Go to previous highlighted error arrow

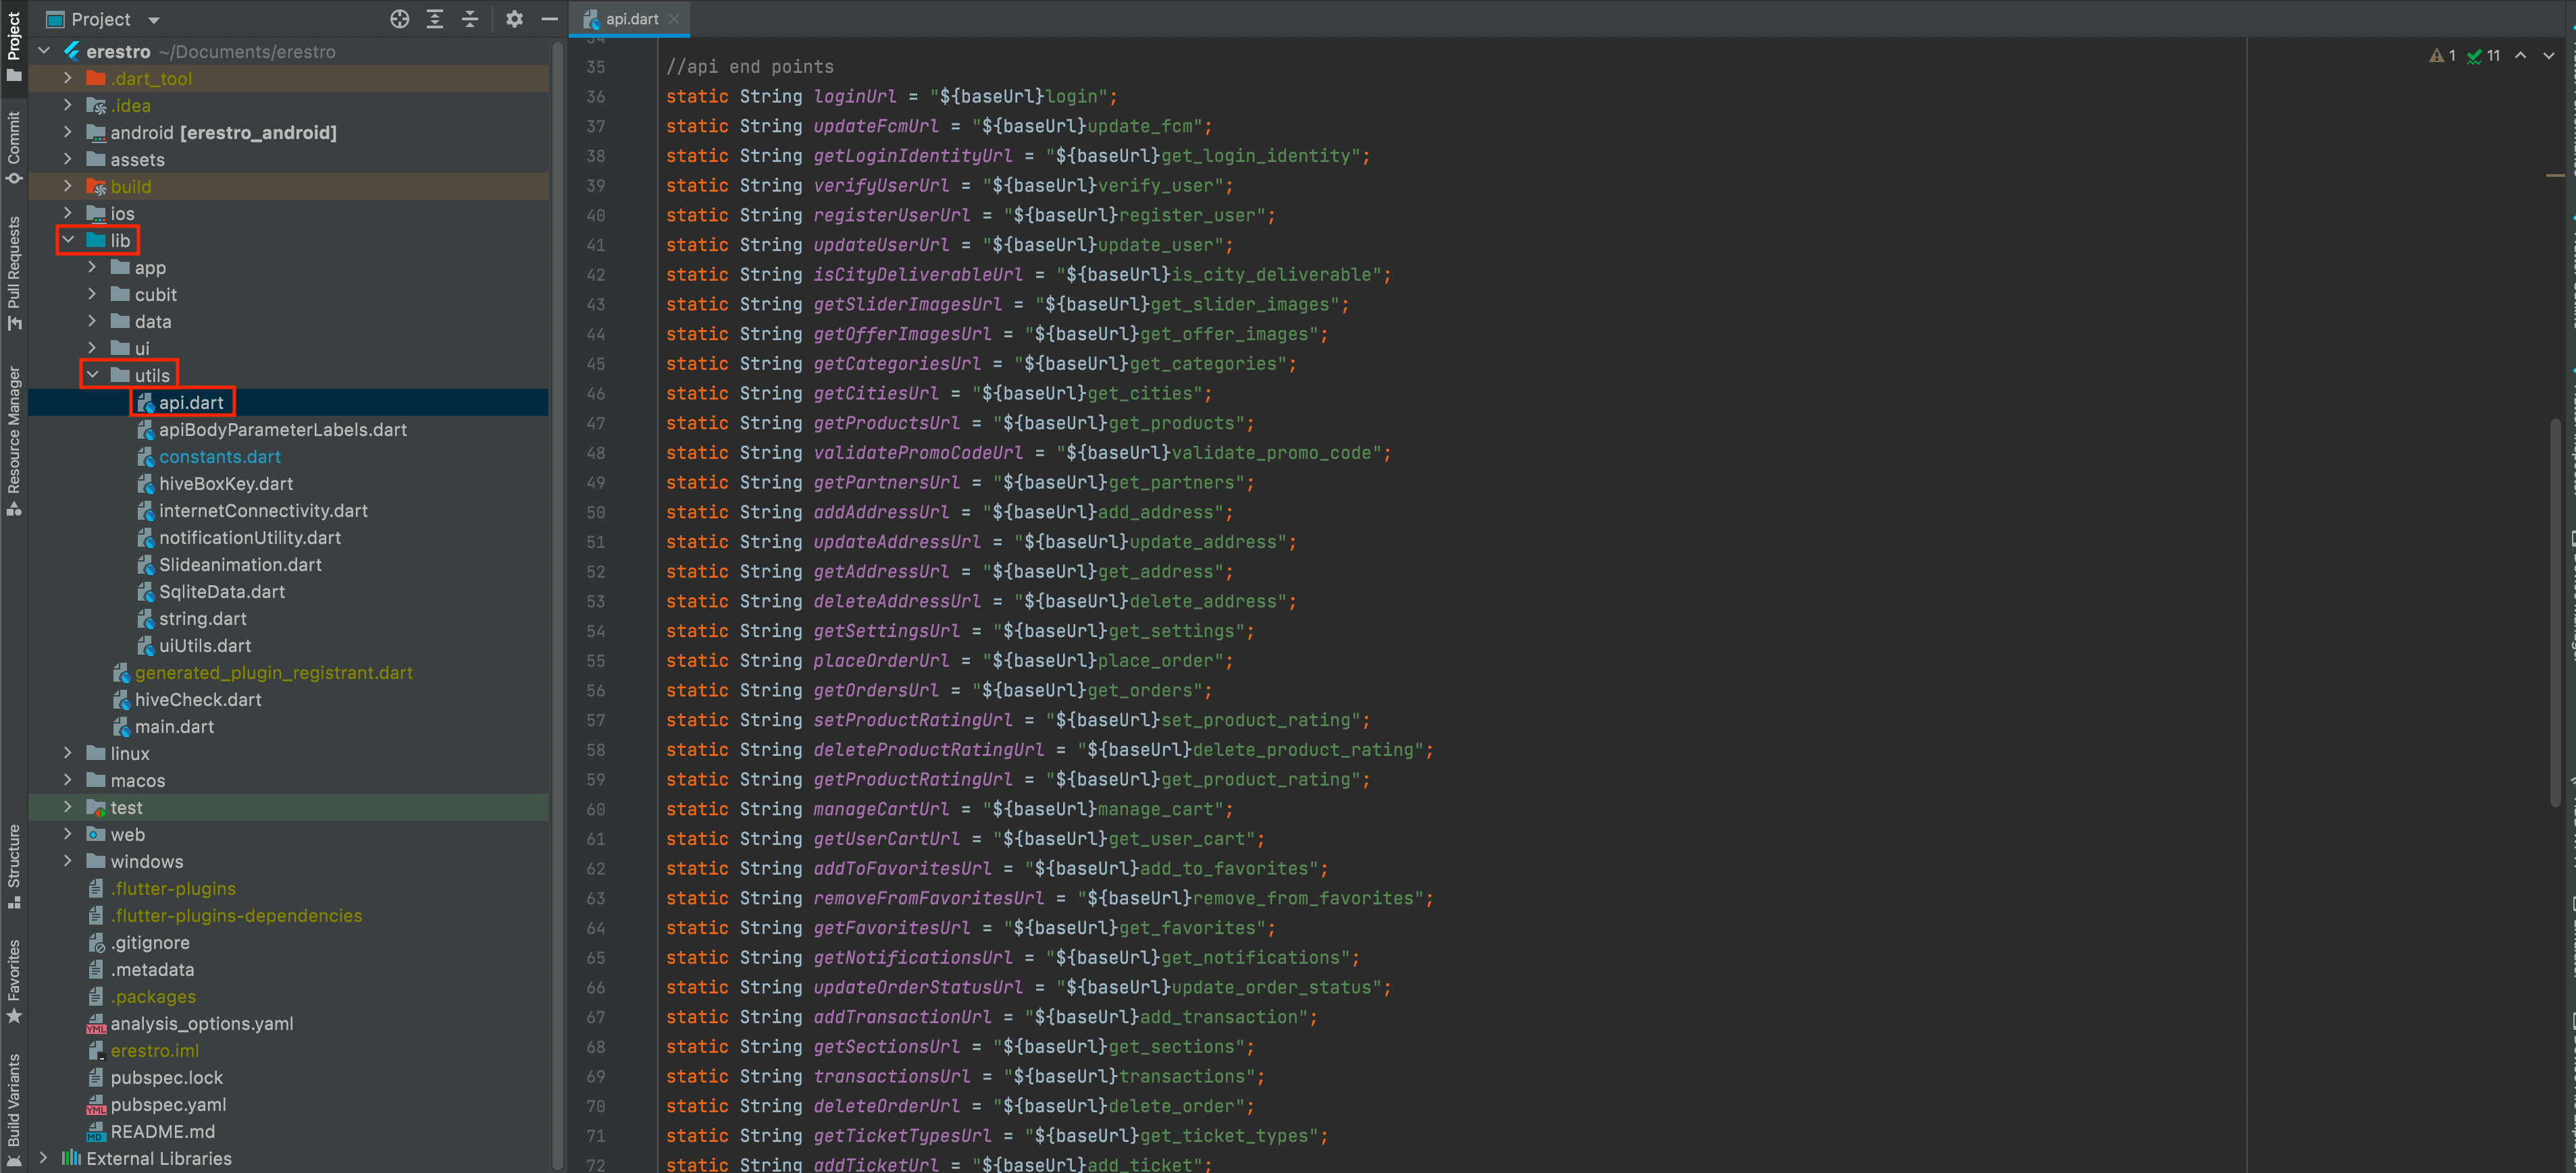[2520, 56]
